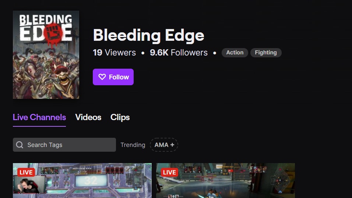
Task: Select the Fighting genre tag
Action: point(266,53)
